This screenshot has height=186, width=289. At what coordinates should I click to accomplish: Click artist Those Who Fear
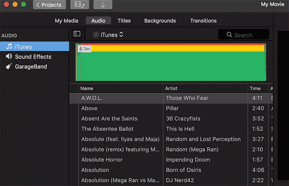click(187, 98)
